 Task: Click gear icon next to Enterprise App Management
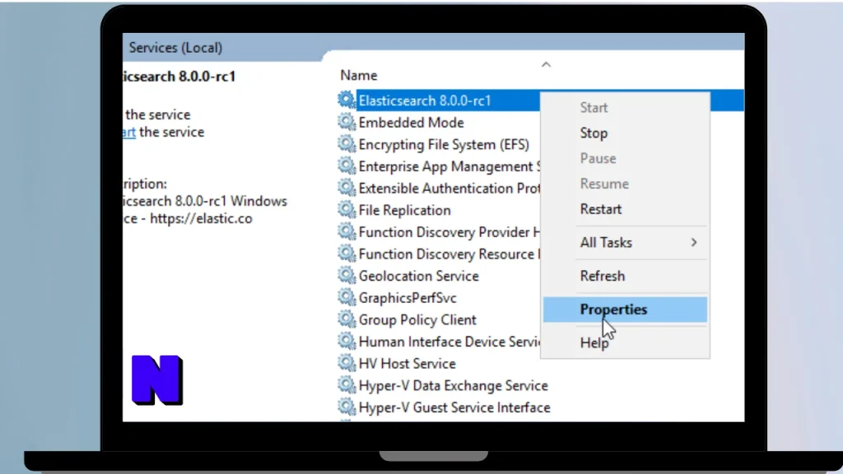[347, 166]
